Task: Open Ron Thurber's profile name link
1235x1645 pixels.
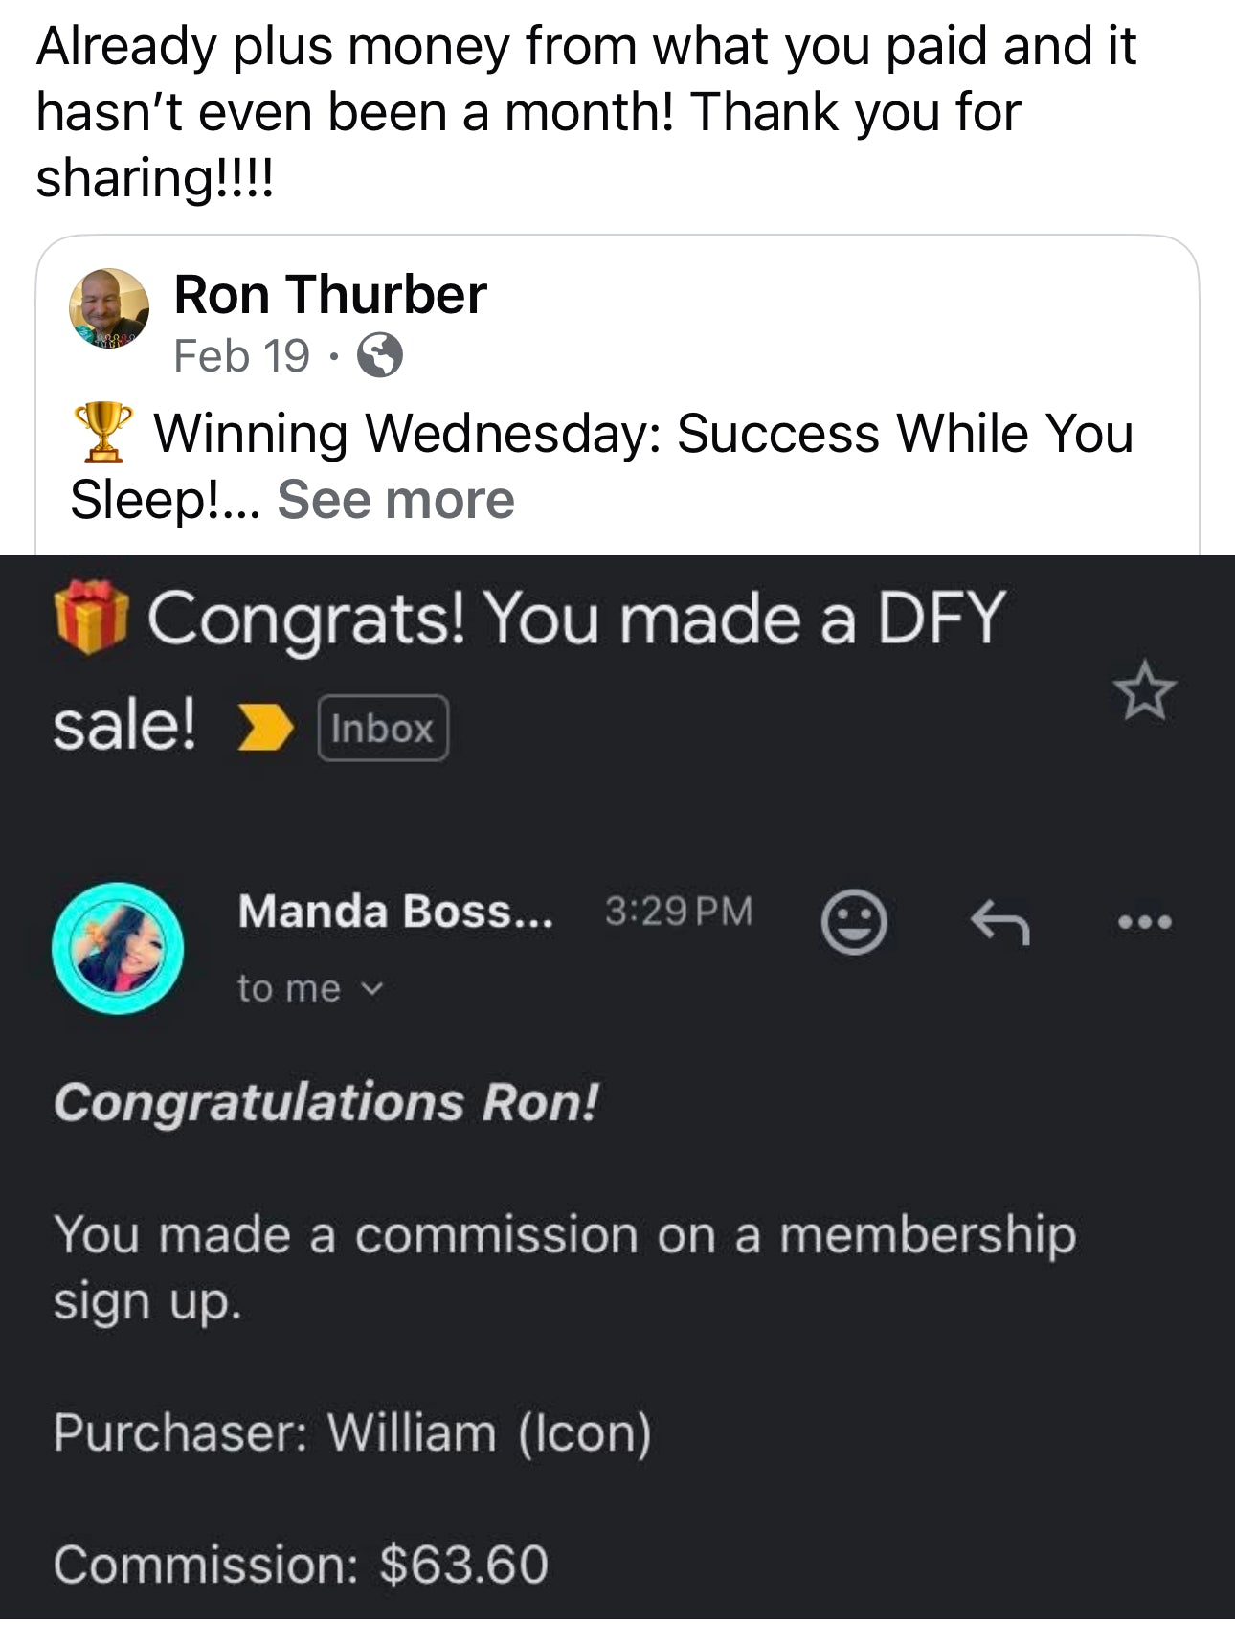Action: [x=330, y=294]
